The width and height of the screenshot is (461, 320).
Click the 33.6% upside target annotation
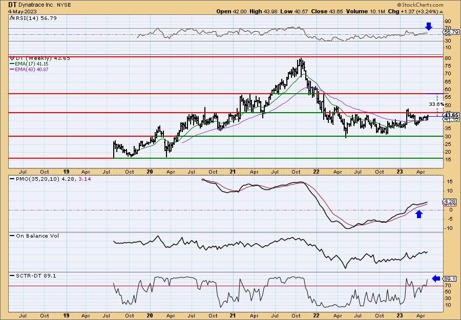click(436, 104)
